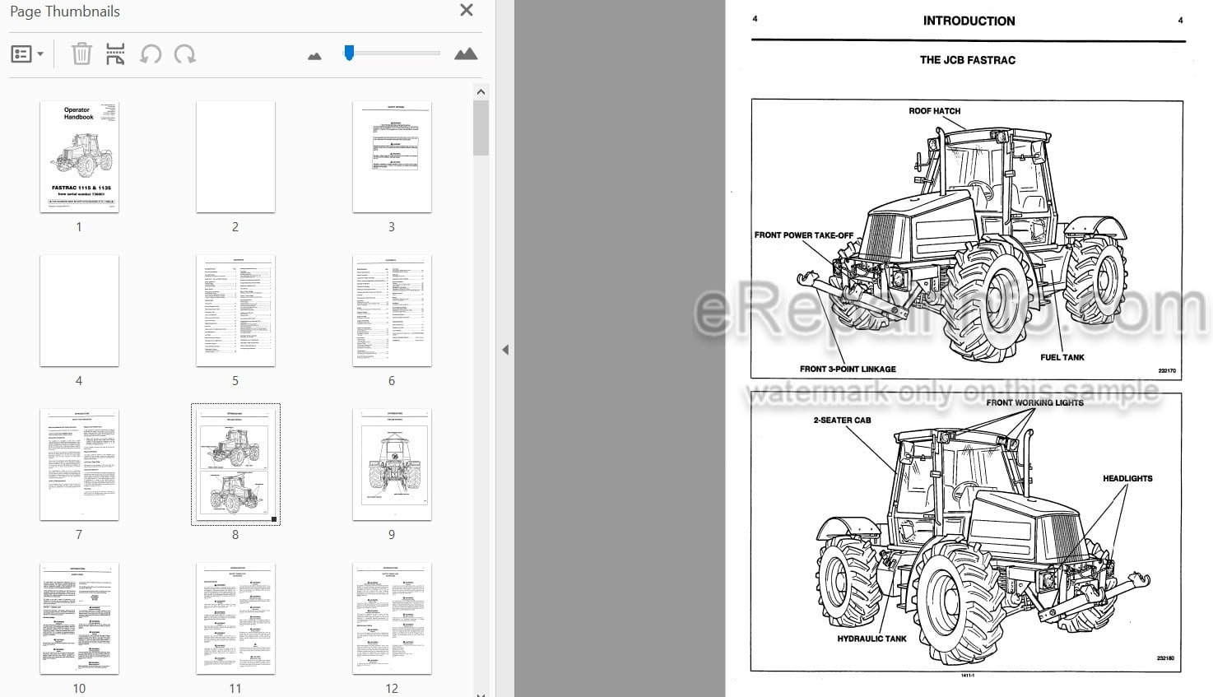This screenshot has height=697, width=1213.
Task: Delete selected page with trash icon
Action: pos(81,54)
